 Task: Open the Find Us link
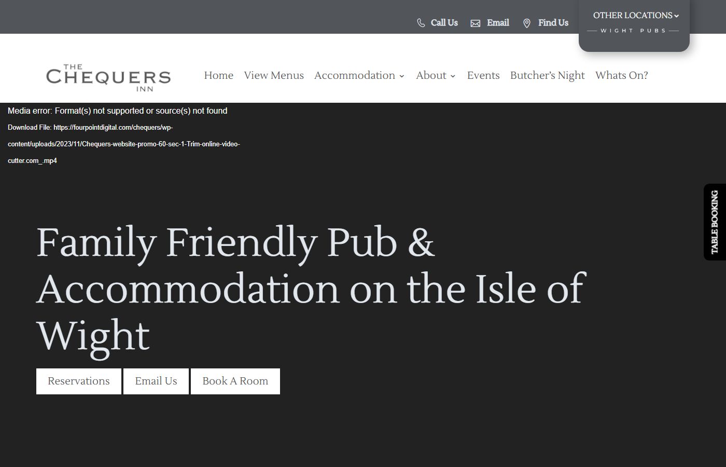[x=553, y=23]
